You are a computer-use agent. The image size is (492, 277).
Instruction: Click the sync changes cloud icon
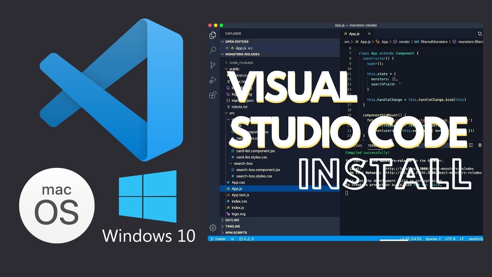(232, 239)
